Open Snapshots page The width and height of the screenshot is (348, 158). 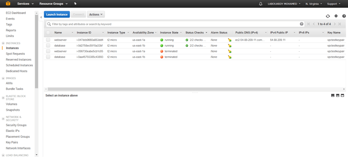click(13, 110)
